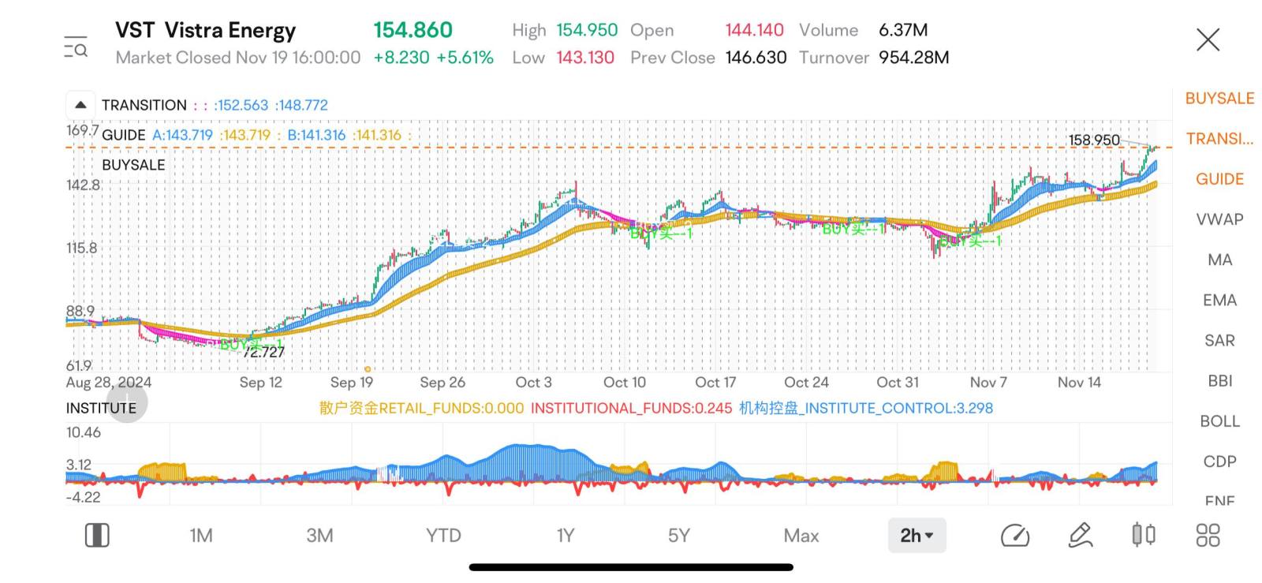Close the full-screen chart view
Screen dimensions: 1262x583
(x=1208, y=39)
